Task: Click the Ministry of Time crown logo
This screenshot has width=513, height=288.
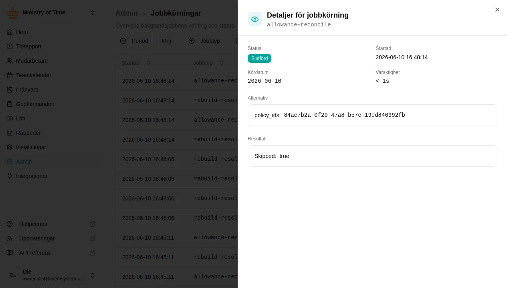Action: point(13,13)
